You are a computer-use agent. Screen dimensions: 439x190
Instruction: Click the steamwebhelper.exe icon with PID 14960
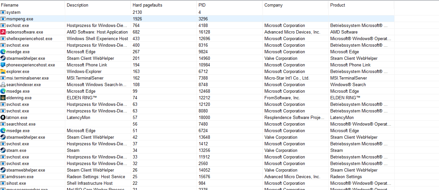[x=3, y=58]
